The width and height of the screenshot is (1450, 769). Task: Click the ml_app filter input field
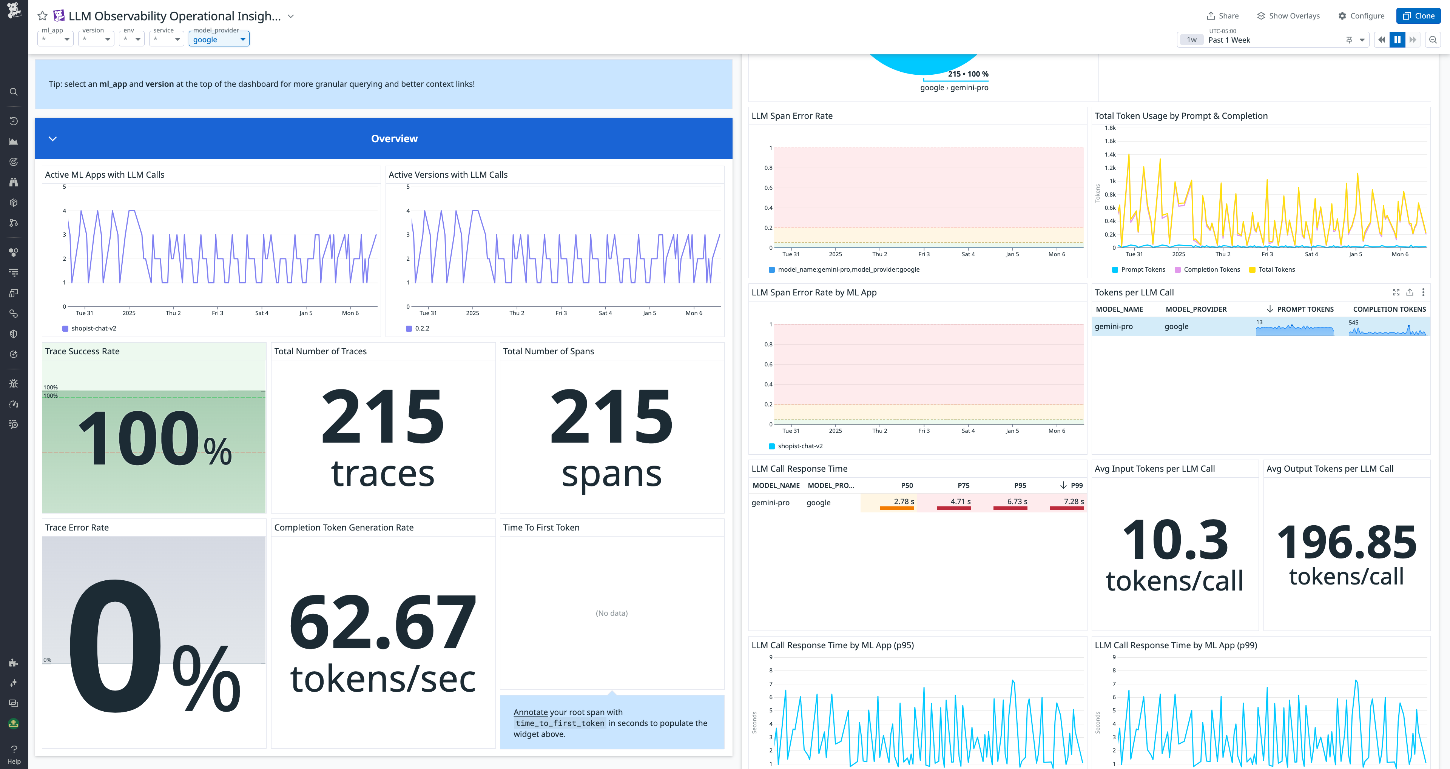click(55, 39)
